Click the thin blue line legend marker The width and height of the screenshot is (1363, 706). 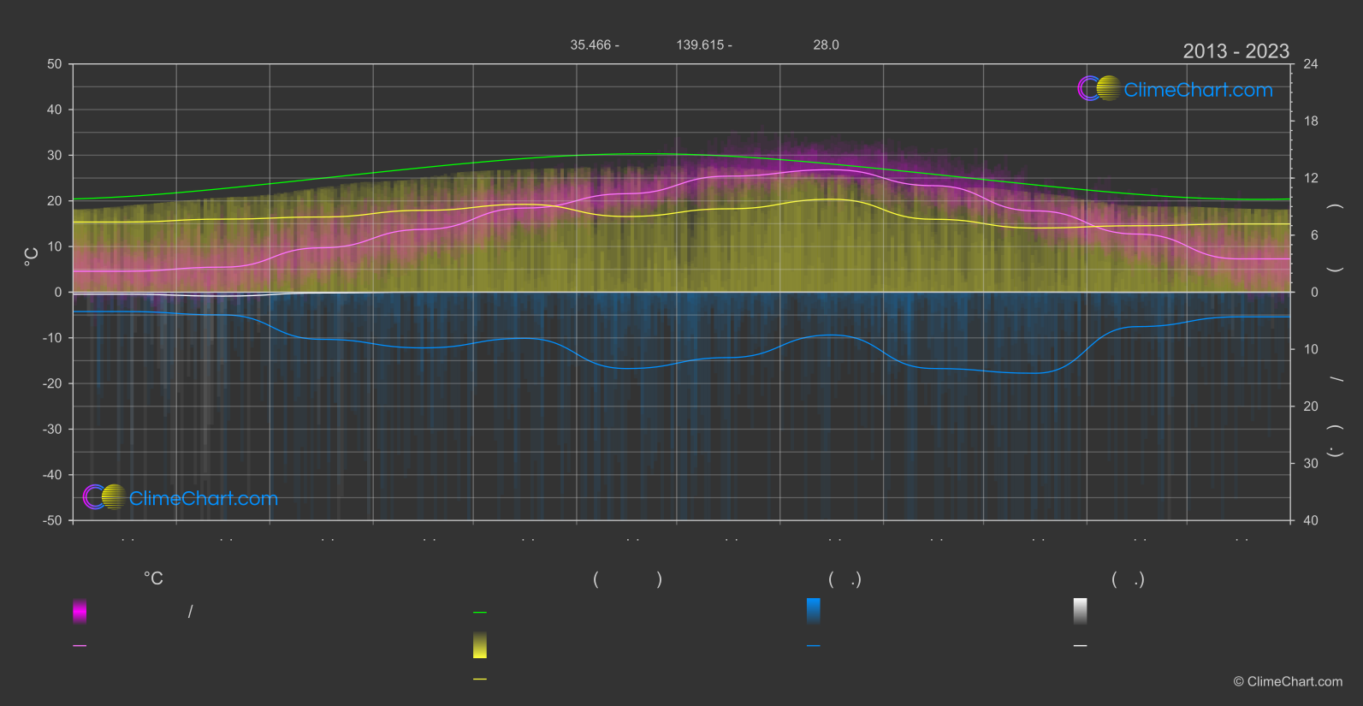[814, 646]
